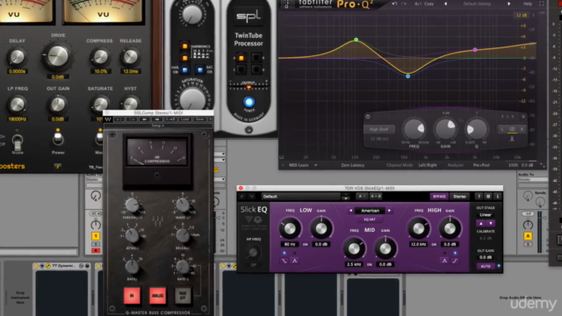Click 12 dB display range selector
The width and height of the screenshot is (562, 316).
(522, 15)
